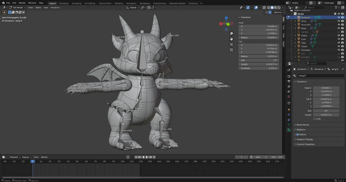Collapse the Model collection
346x182 pixels.
(292, 14)
